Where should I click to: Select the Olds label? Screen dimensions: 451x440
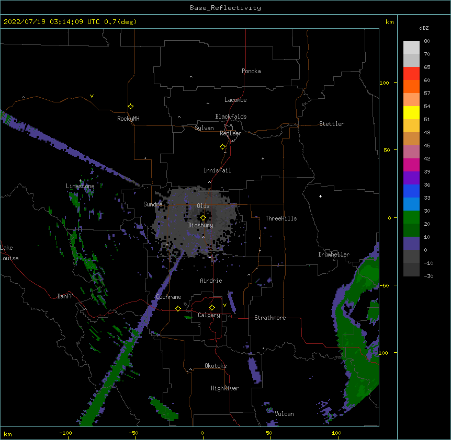pos(203,206)
